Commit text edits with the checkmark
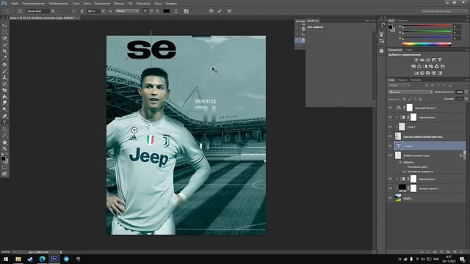 pos(220,11)
